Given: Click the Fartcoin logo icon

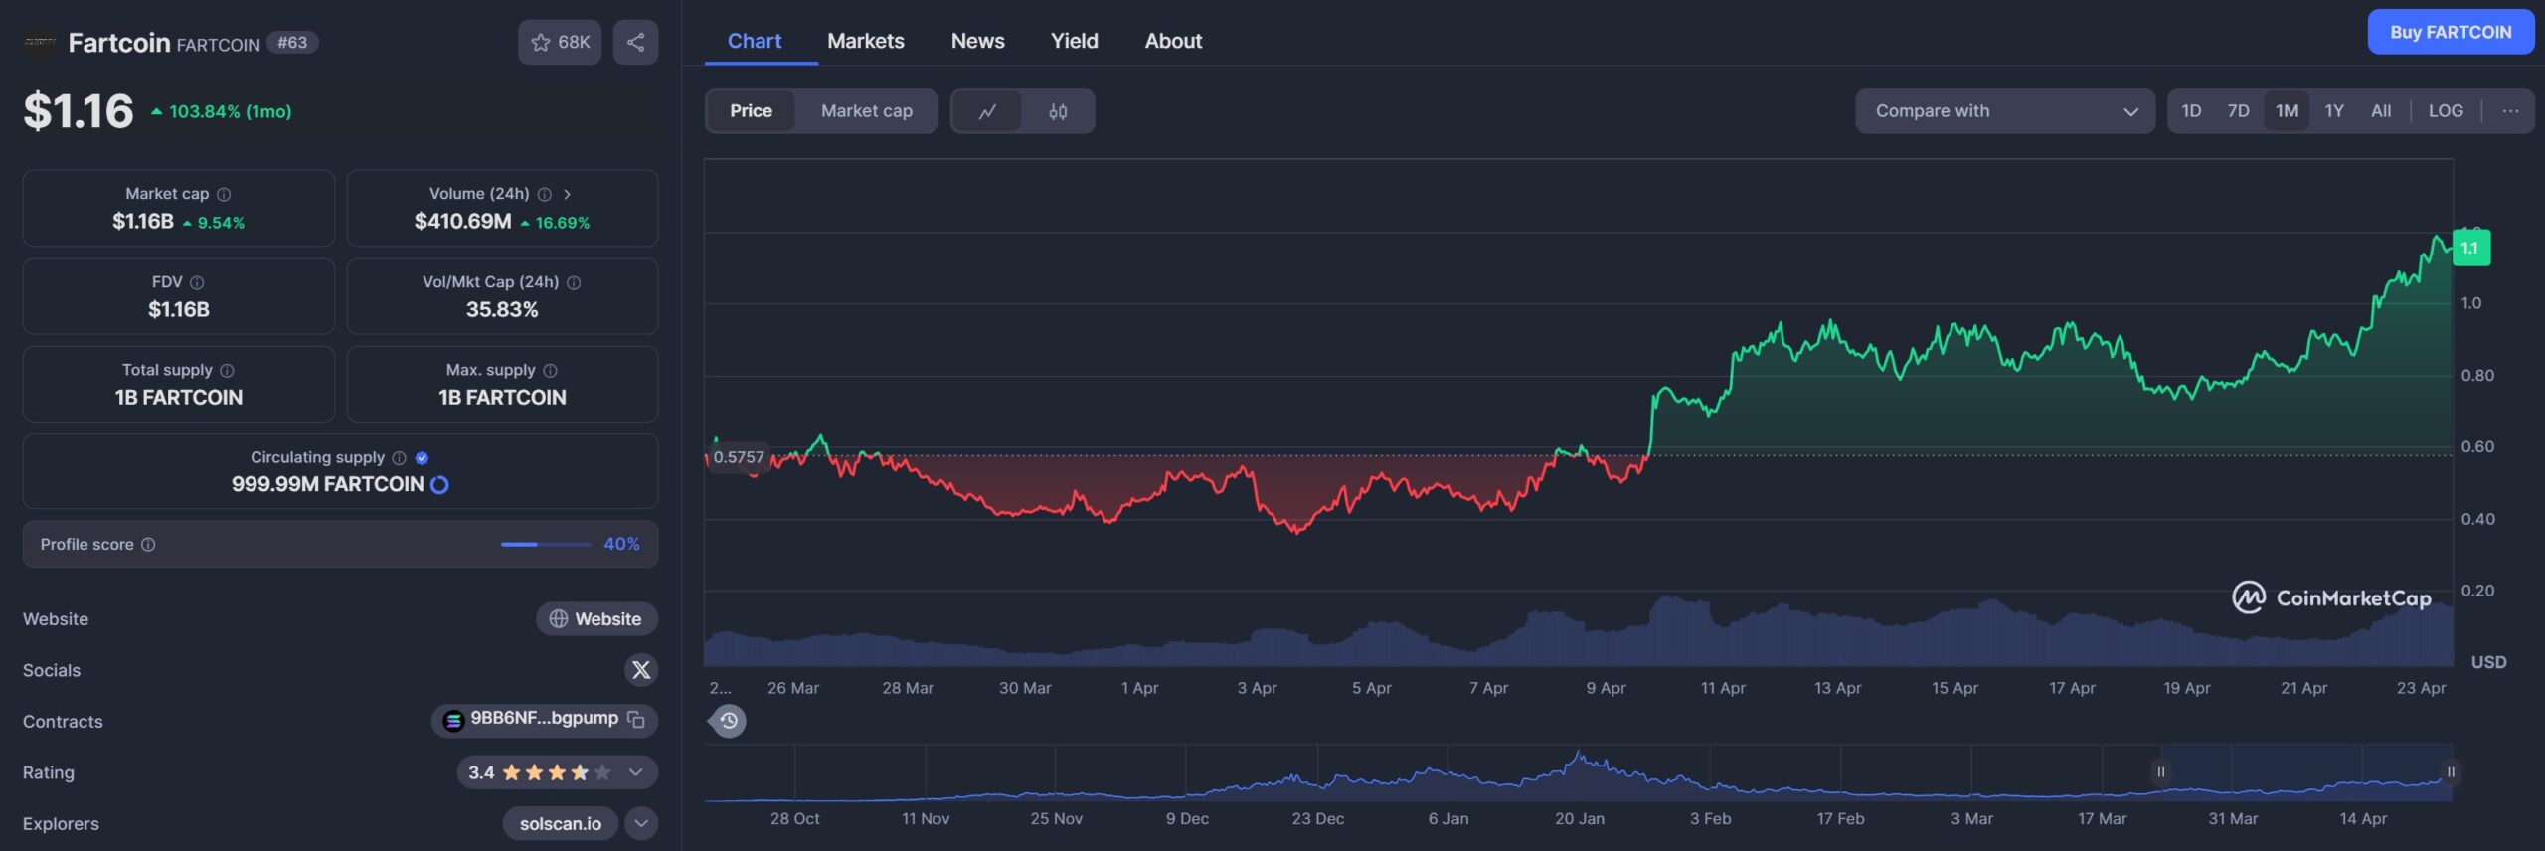Looking at the screenshot, I should 40,42.
